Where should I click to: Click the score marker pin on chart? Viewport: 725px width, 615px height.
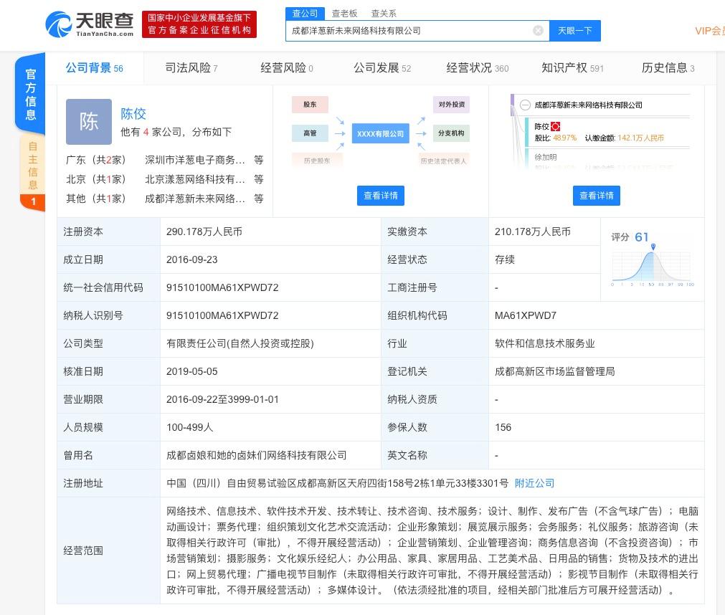click(653, 247)
